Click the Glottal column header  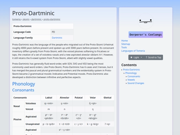pos(107,98)
